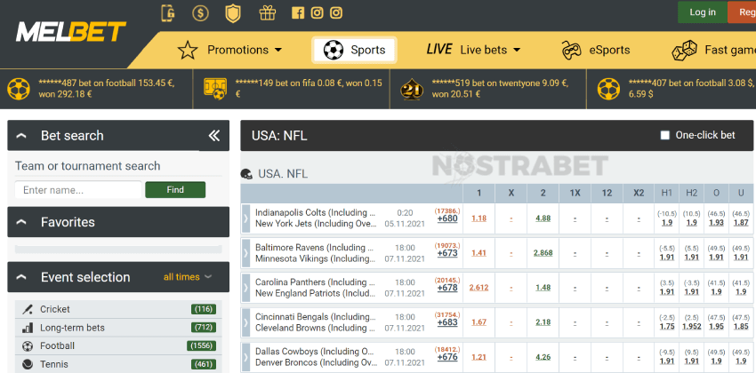756x373 pixels.
Task: Bet on Browns win at 2.18
Action: 543,322
